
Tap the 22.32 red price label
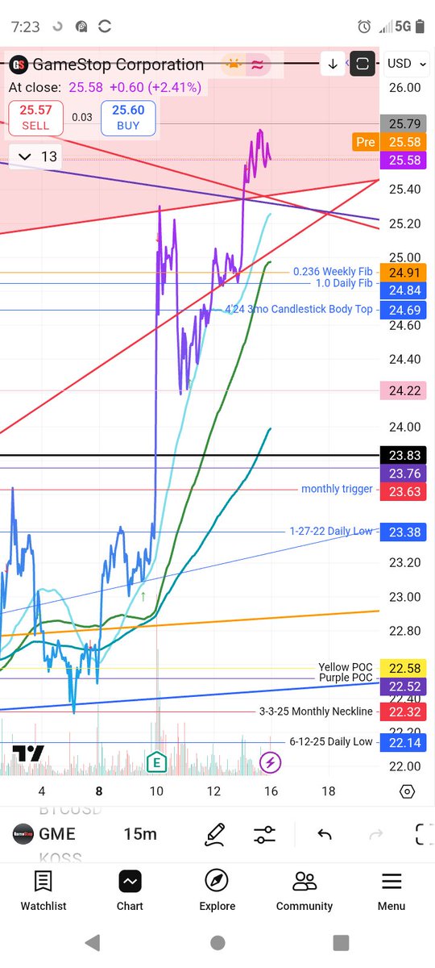point(404,711)
